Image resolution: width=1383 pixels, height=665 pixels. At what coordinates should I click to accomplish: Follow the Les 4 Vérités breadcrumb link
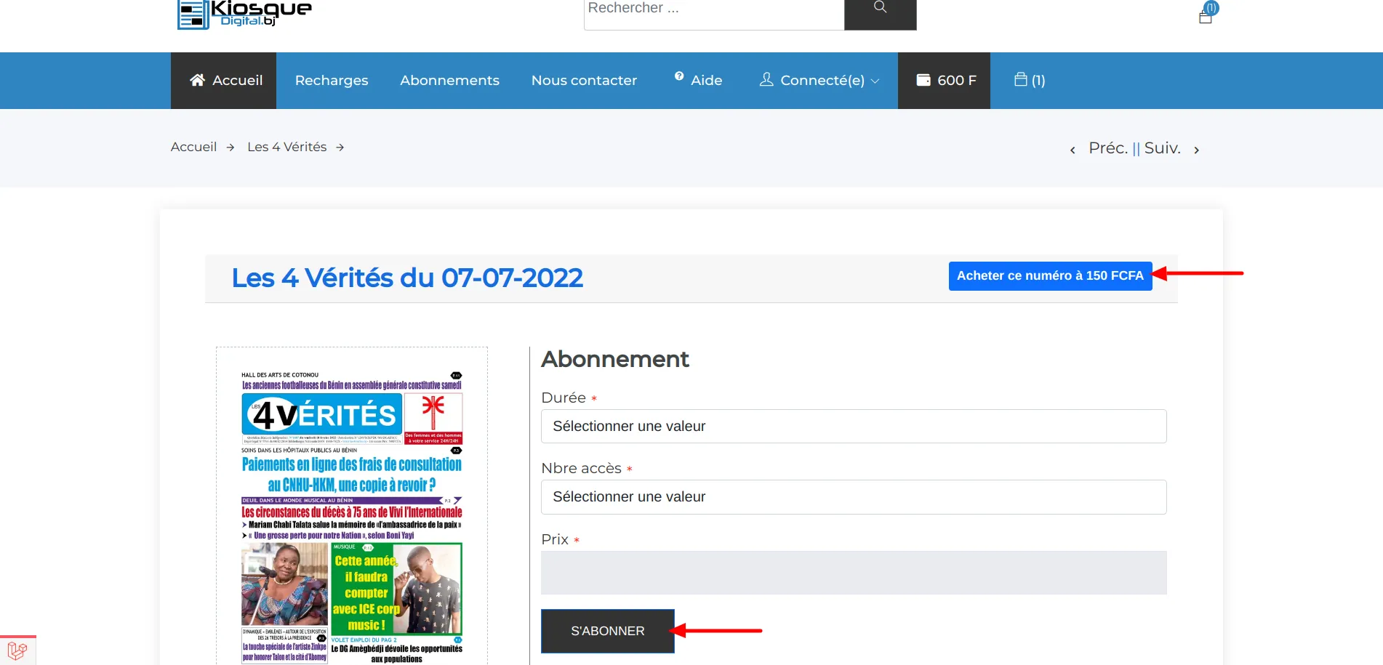click(x=286, y=147)
